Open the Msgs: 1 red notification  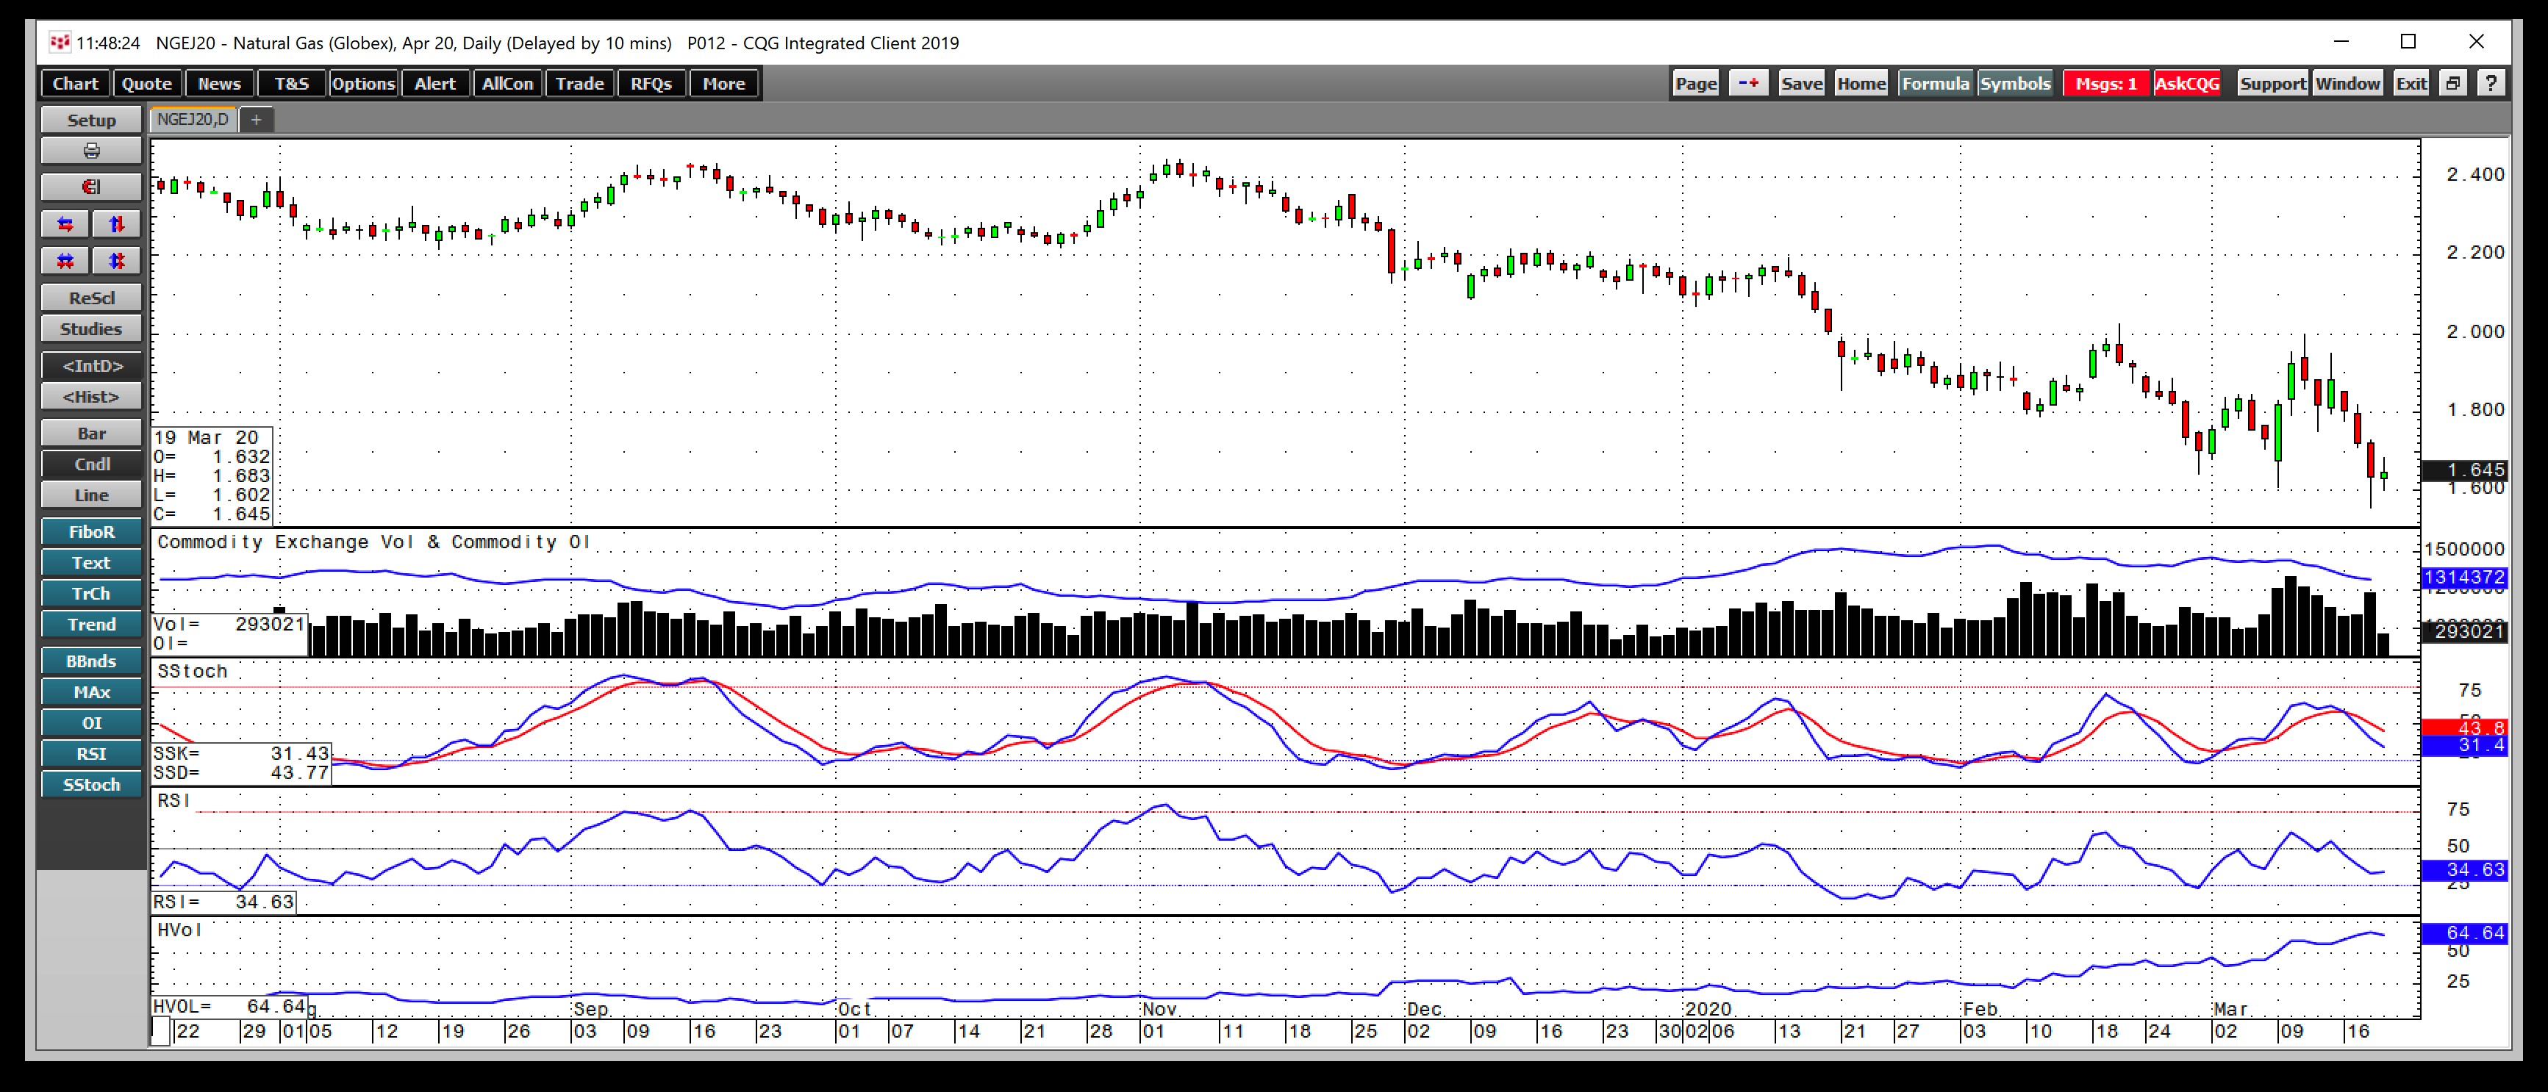[2106, 84]
